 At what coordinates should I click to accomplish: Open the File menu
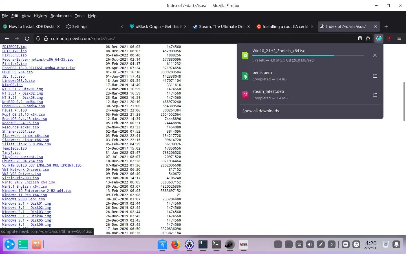click(x=5, y=16)
